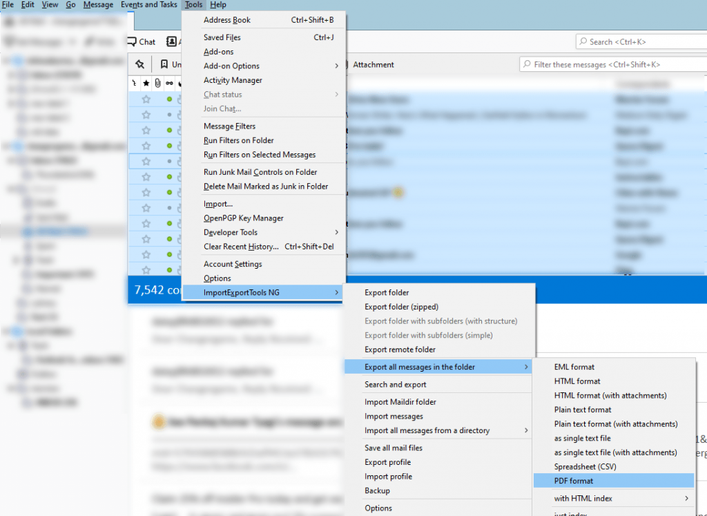The width and height of the screenshot is (707, 516).
Task: Choose Backup in ImportExportTools submenu
Action: 438,490
